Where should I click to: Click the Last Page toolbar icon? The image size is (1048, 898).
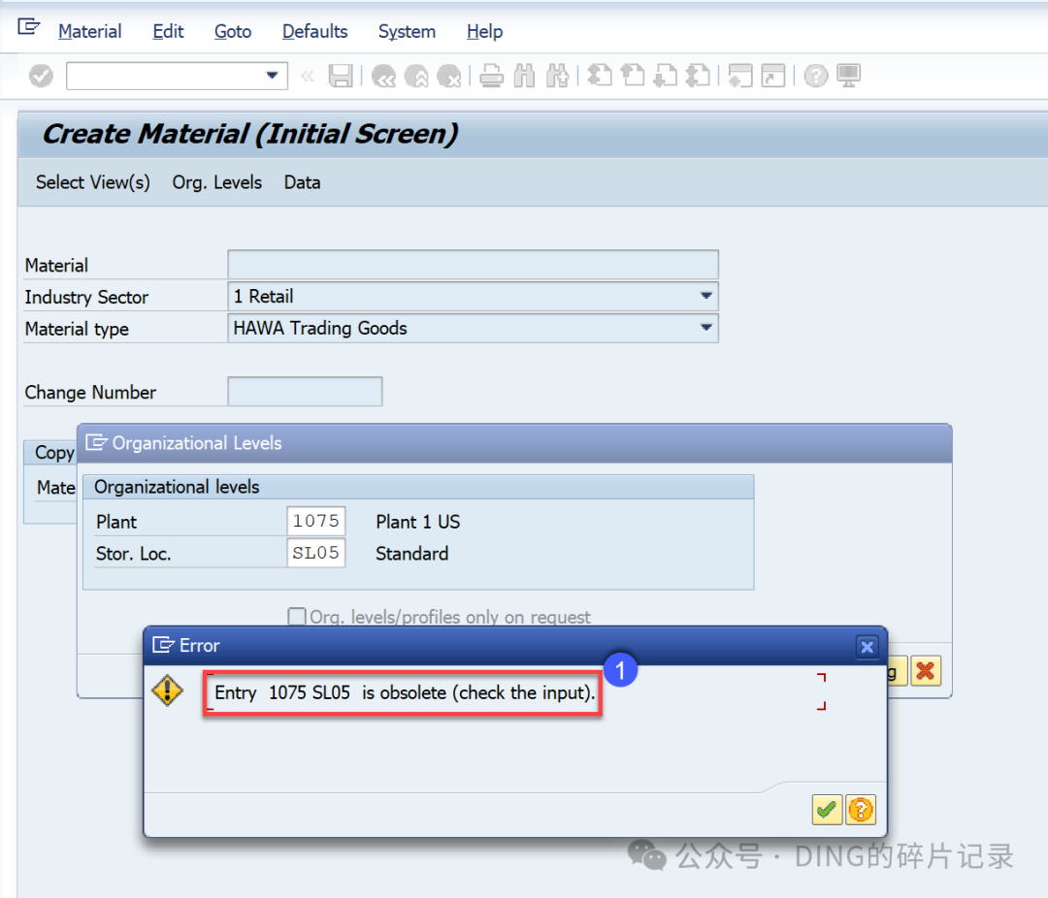699,76
